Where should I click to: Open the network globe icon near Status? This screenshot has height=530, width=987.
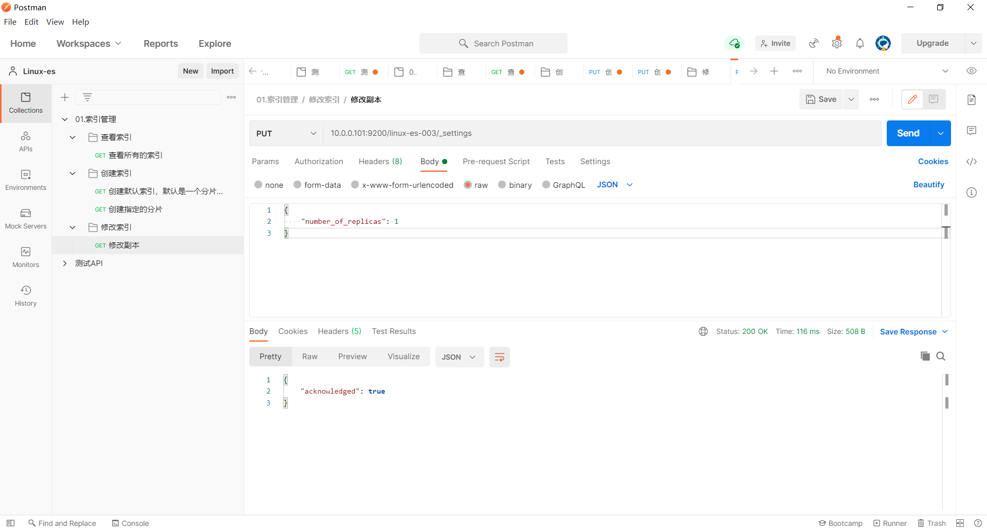703,331
